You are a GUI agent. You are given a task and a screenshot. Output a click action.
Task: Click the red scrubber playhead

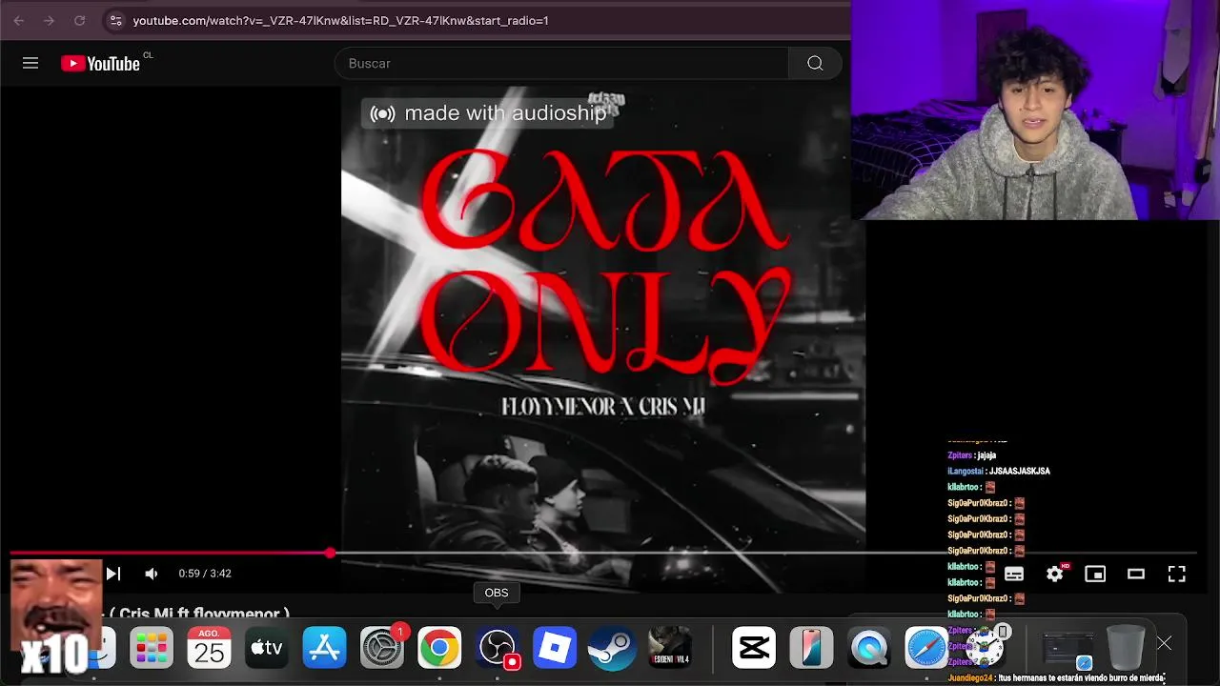(330, 553)
